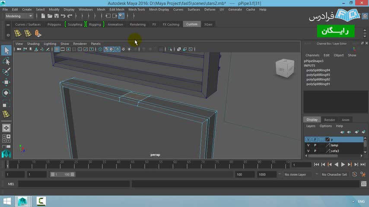Screen dimensions: 369x207
Task: Move selected layer up icon
Action: [342, 132]
